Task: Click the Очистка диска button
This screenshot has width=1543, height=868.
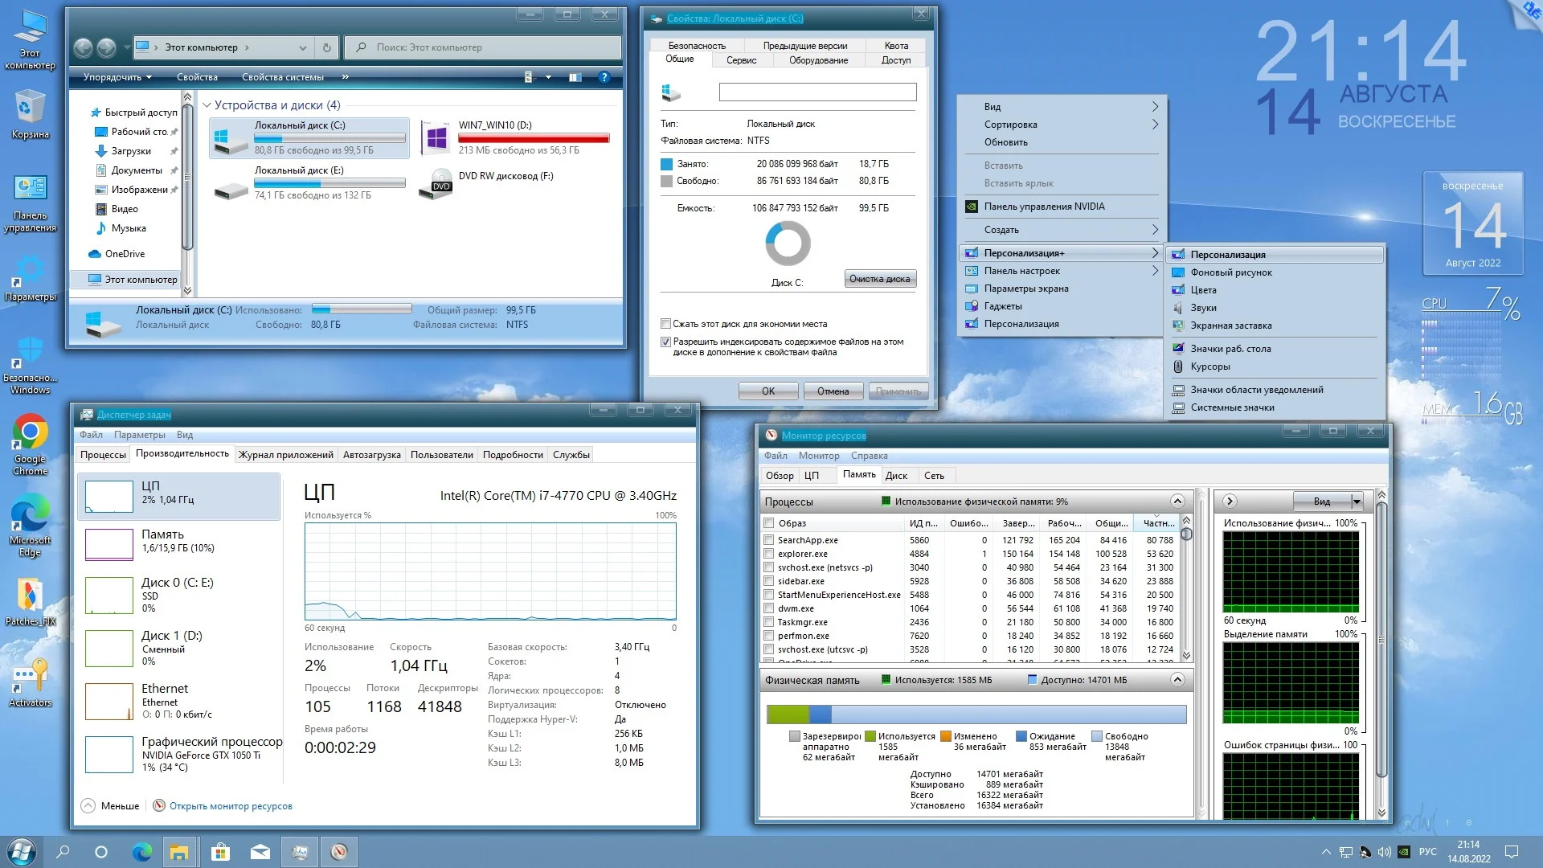Action: pyautogui.click(x=879, y=279)
